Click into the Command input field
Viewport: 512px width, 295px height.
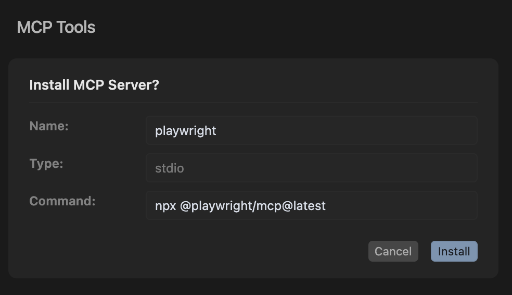pyautogui.click(x=311, y=205)
